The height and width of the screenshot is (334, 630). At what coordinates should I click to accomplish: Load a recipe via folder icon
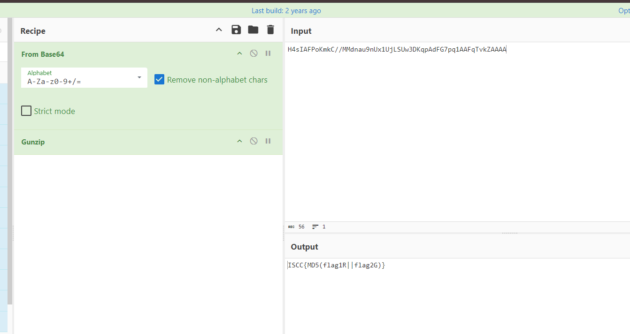click(254, 30)
